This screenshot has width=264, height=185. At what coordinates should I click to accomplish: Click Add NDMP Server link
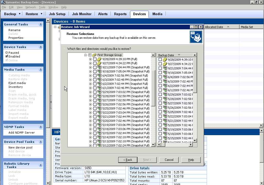pos(22,133)
